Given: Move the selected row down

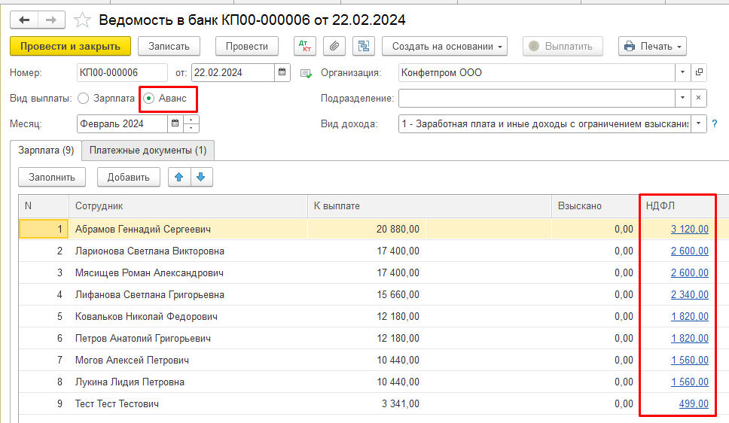Looking at the screenshot, I should coord(201,177).
